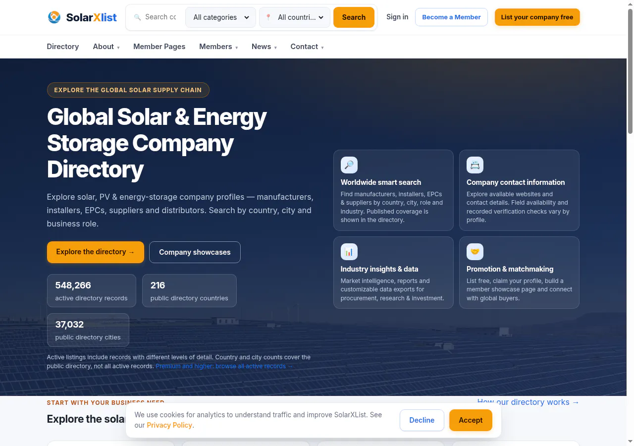Click List your company free button
Viewport: 634px width, 446px height.
[x=537, y=17]
